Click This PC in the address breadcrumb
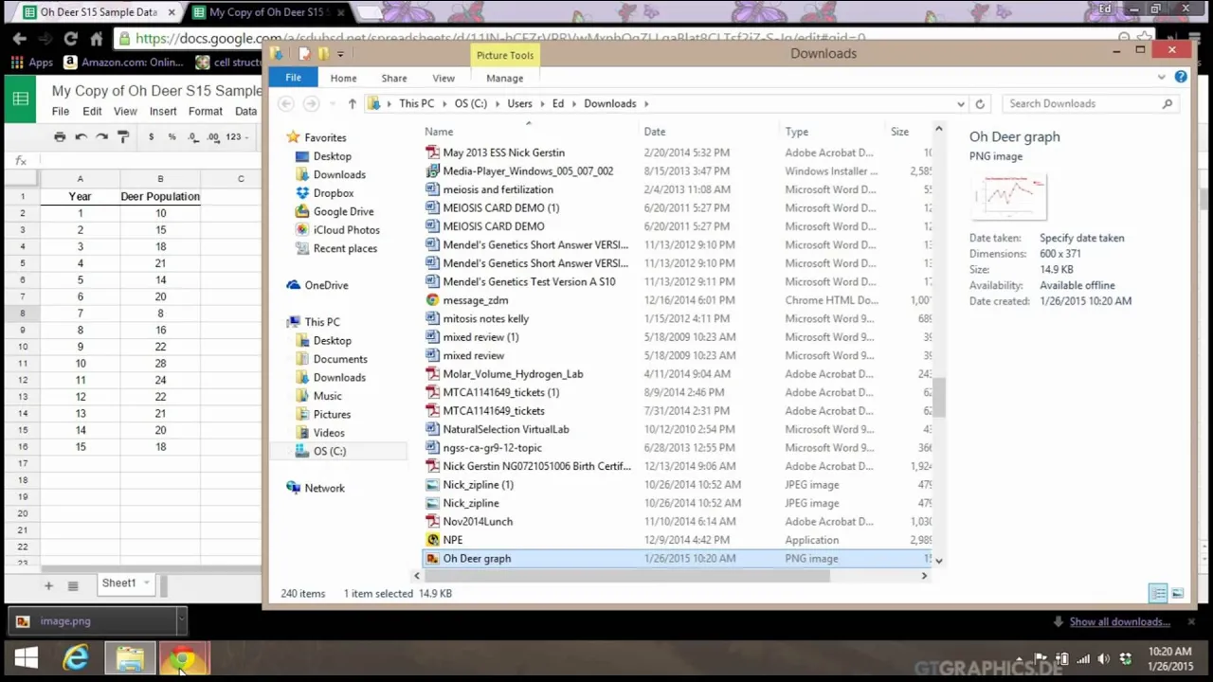 (x=416, y=103)
